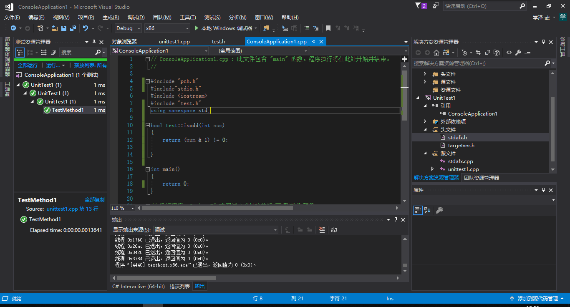Screen dimensions: 570x307
Task: Open the unittest1.cpp source link
Action: [62, 209]
